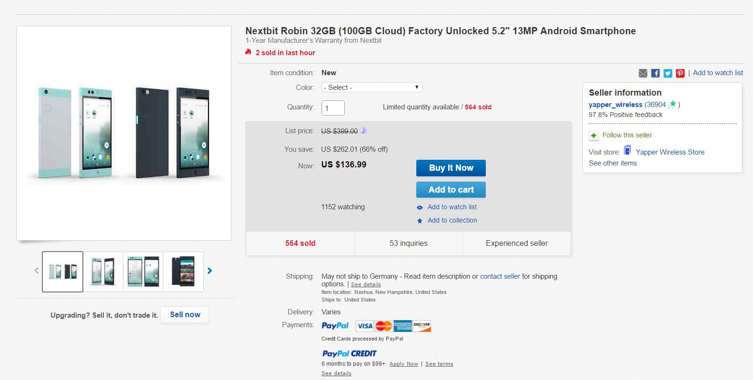Open the Color select dropdown
Screen dimensions: 753x380
[372, 88]
